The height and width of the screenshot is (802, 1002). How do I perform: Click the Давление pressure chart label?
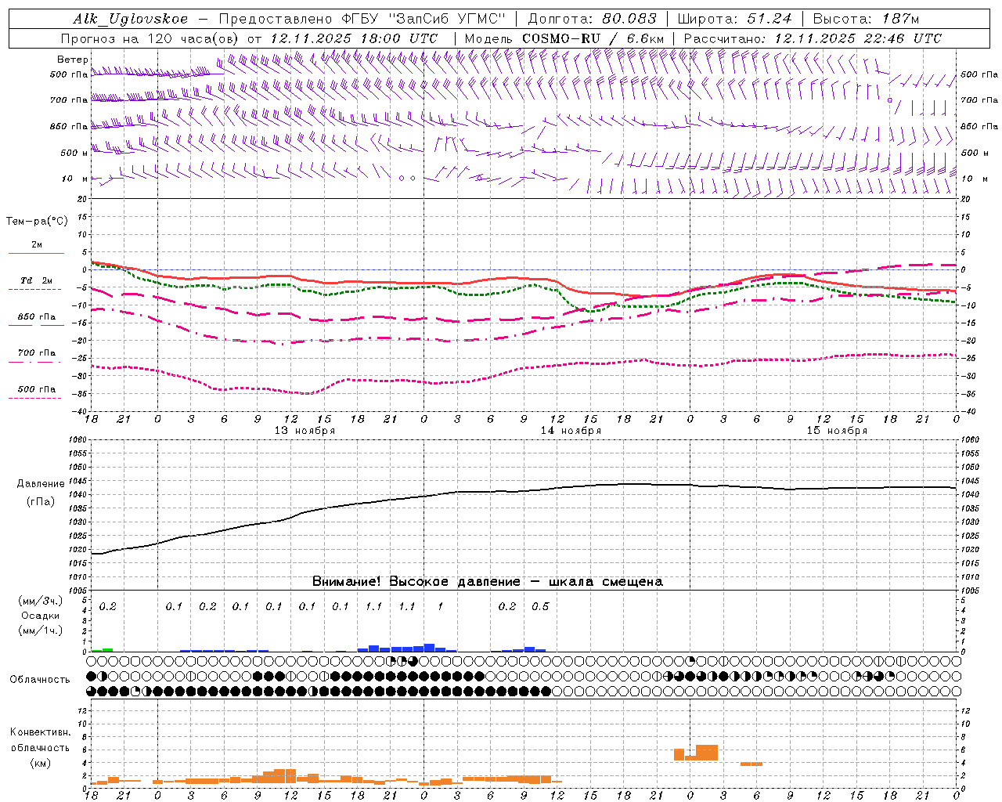(x=41, y=484)
